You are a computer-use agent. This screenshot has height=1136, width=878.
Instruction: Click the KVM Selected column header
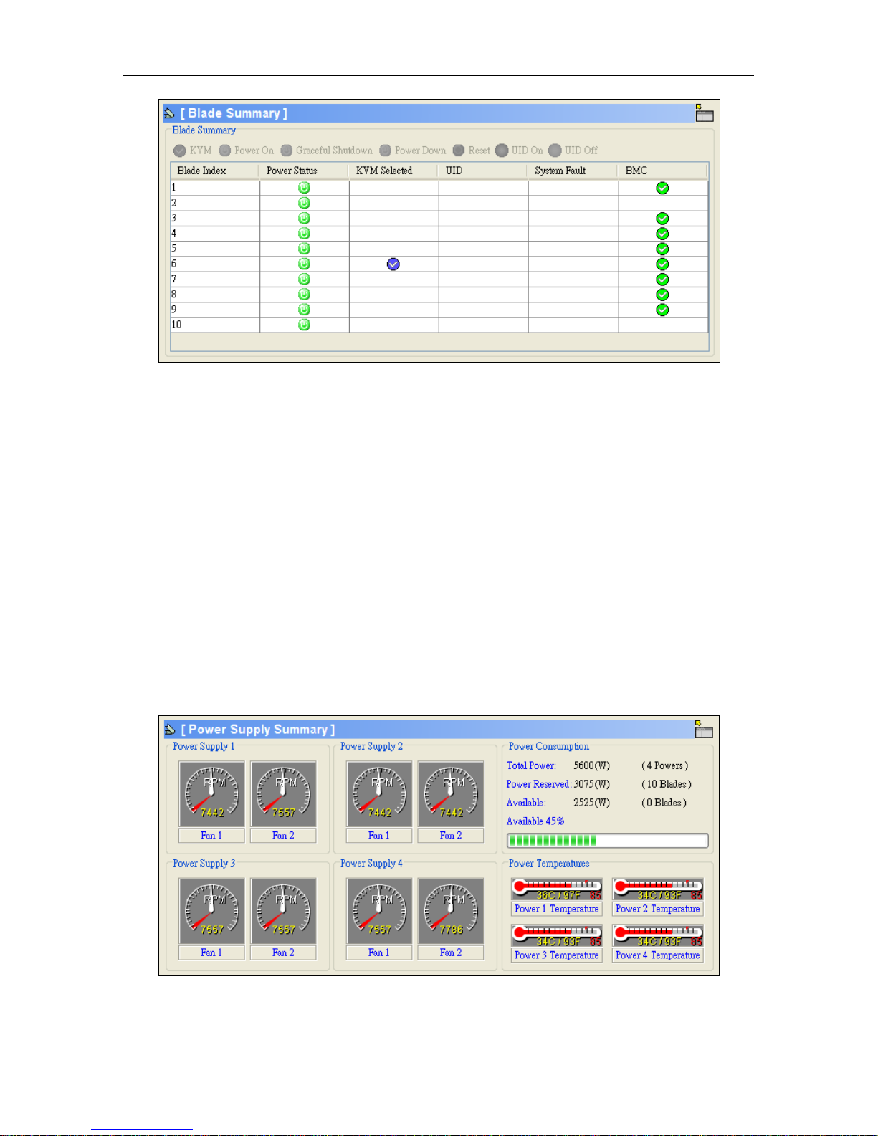pos(393,171)
